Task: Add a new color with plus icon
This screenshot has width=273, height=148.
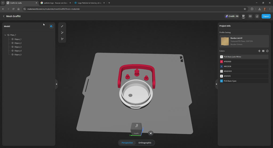Action: [x=259, y=51]
